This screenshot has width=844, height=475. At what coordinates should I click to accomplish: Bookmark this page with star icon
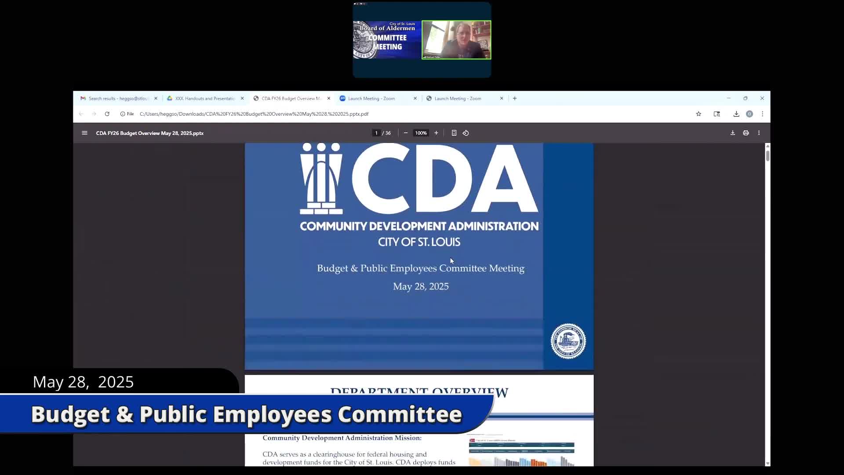click(x=698, y=114)
